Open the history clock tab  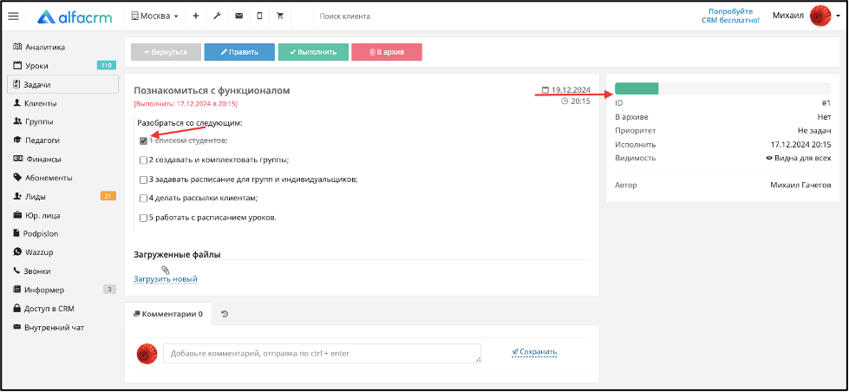click(x=225, y=313)
